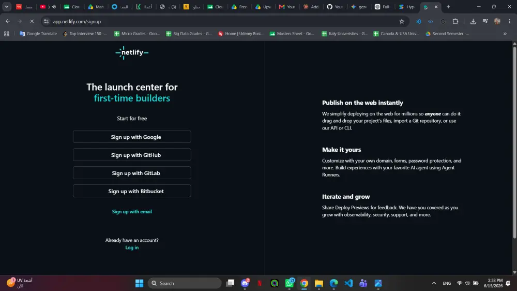The height and width of the screenshot is (291, 517).
Task: Open Microsoft Edge from the taskbar
Action: click(333, 283)
